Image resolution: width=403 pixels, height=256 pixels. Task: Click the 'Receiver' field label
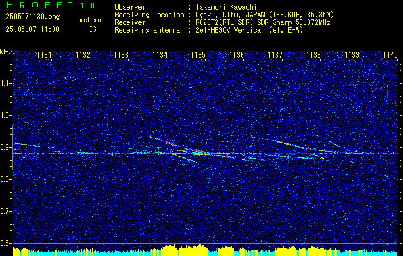(130, 22)
